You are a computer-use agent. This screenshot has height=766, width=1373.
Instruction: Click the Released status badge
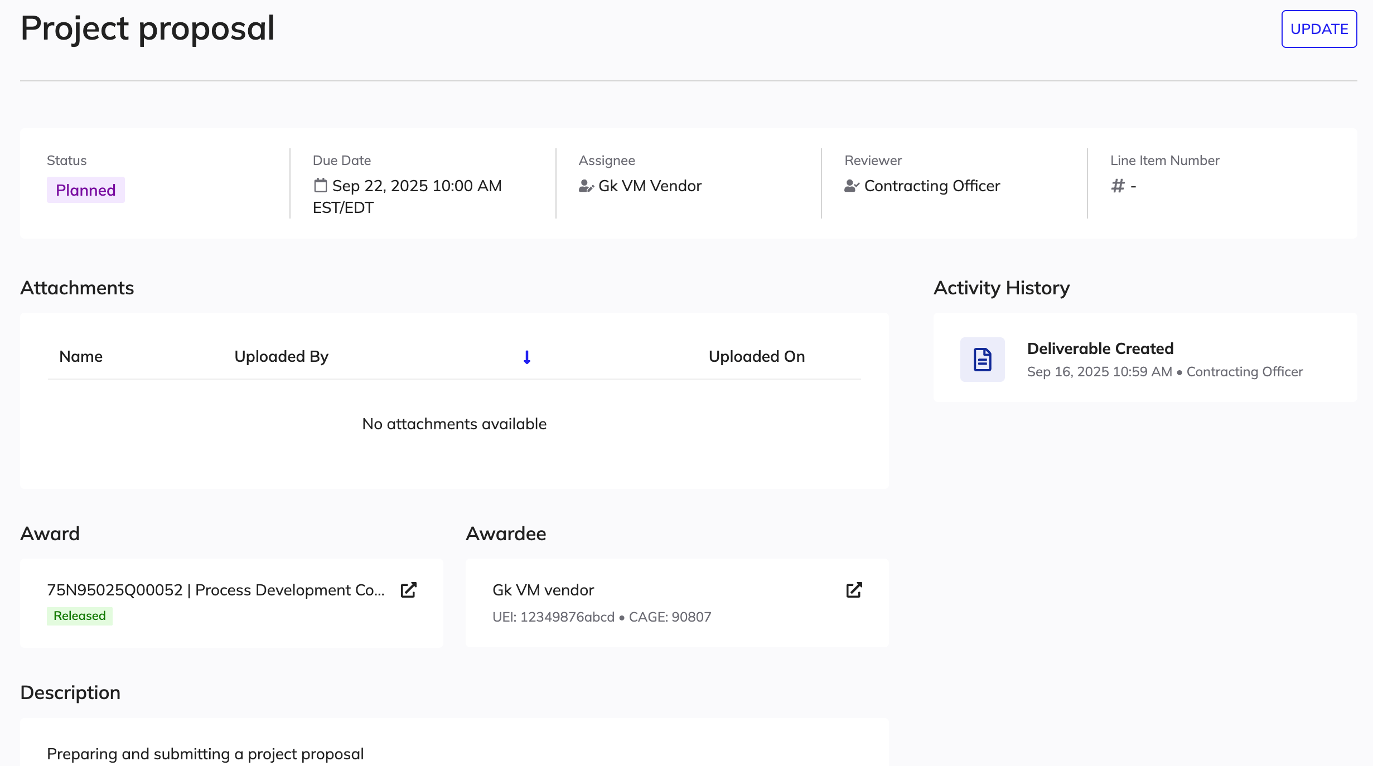click(x=80, y=615)
